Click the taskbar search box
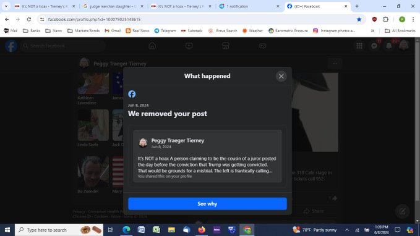Screen dimensions: 420x236 (59, 230)
